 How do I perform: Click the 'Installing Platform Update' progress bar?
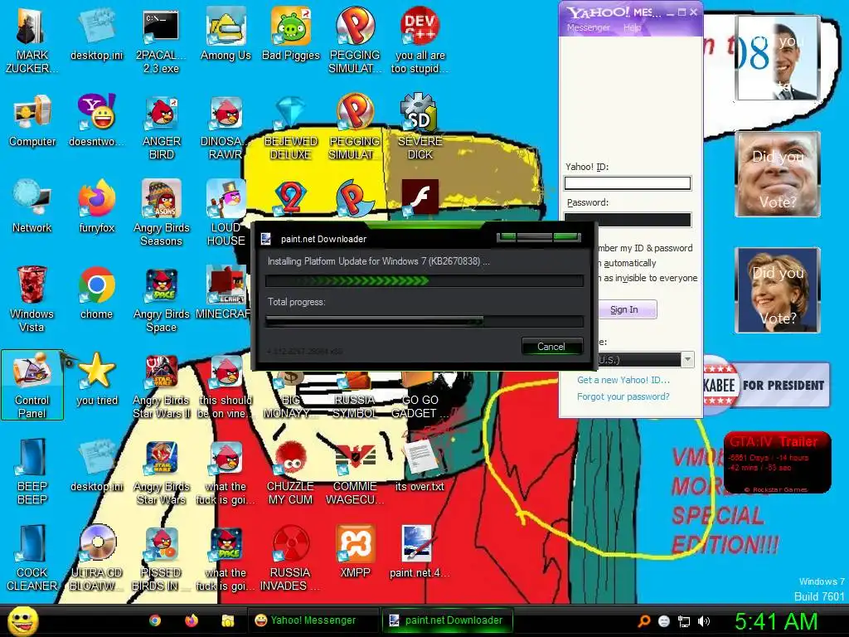coord(424,280)
